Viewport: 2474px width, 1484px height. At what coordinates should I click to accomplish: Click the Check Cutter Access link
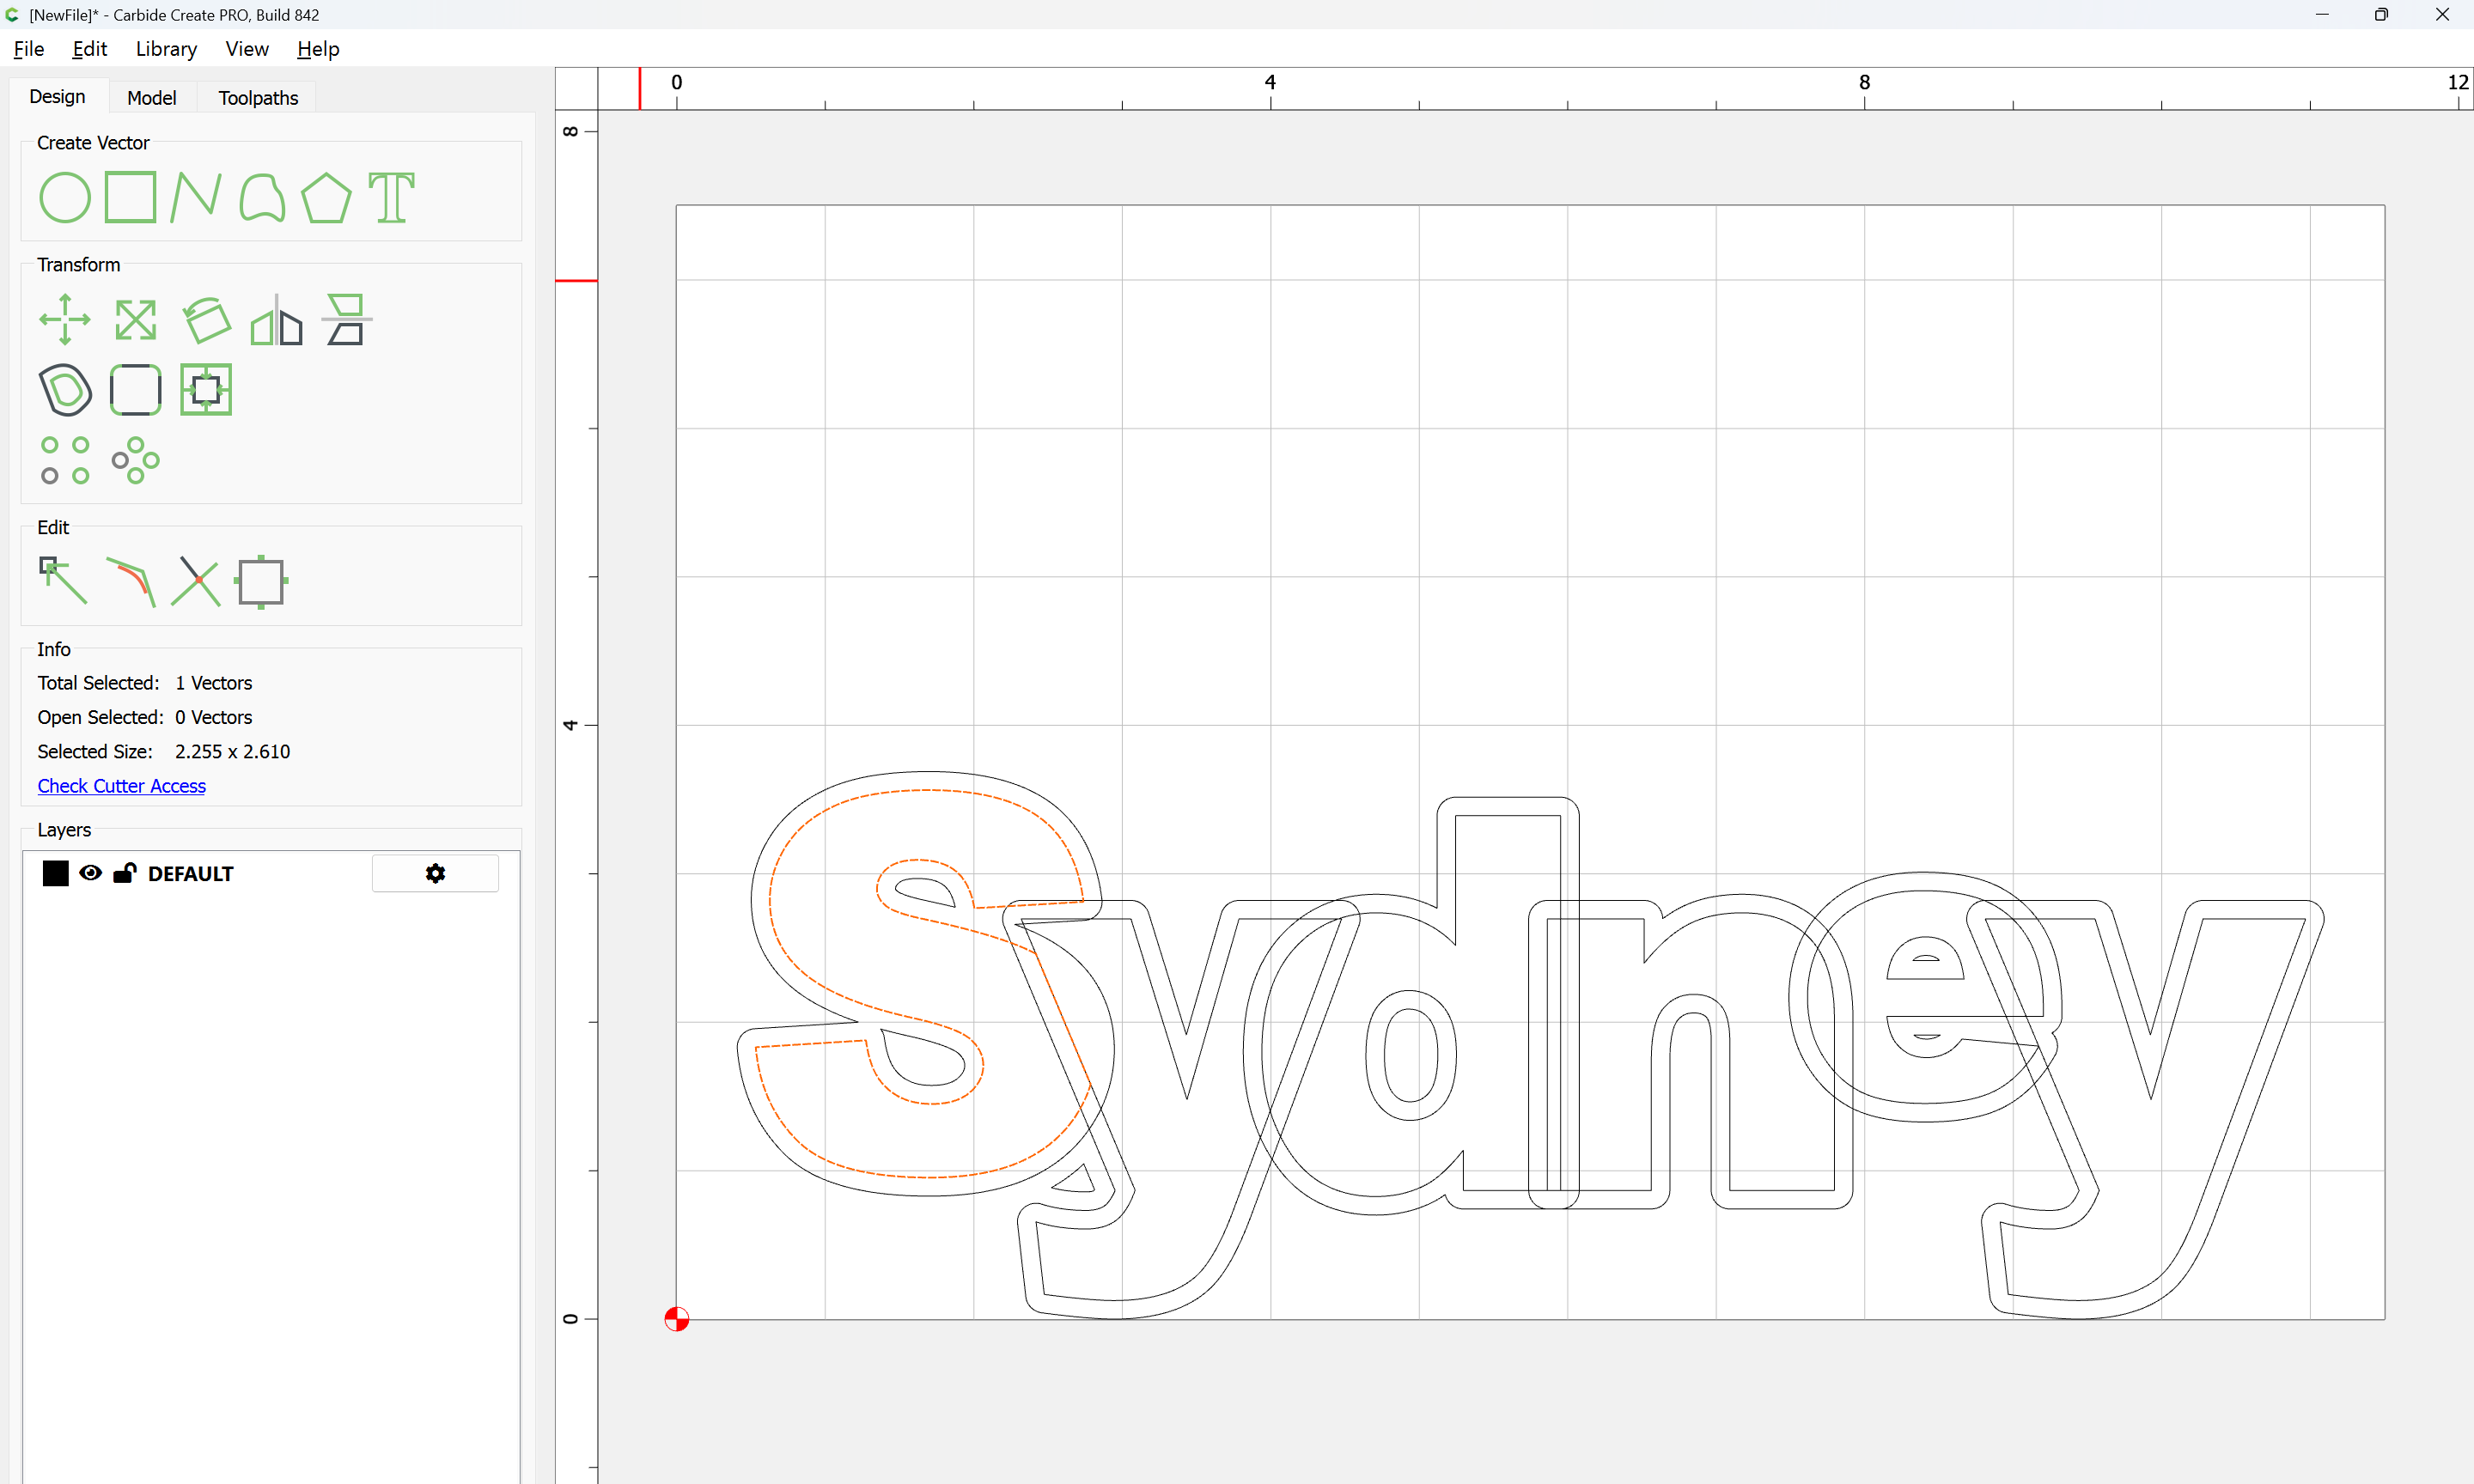coord(121,786)
